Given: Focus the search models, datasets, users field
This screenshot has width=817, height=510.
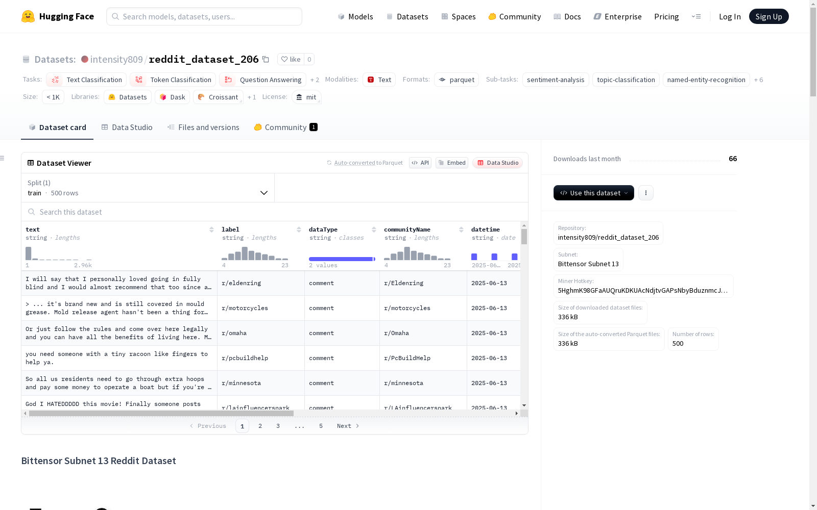Looking at the screenshot, I should tap(204, 16).
